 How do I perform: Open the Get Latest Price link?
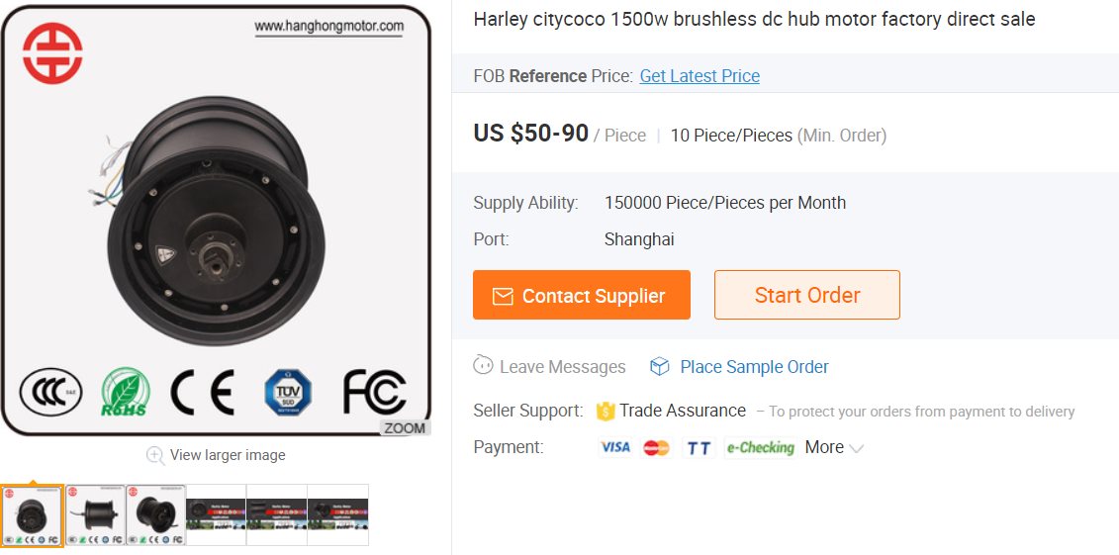point(699,75)
